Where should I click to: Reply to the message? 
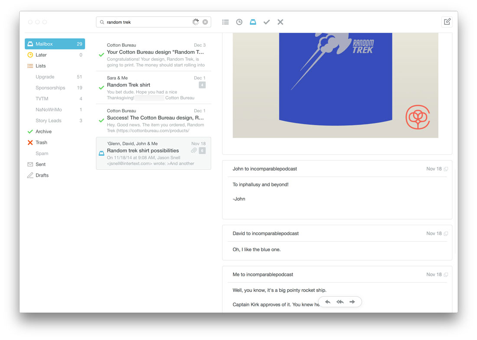pyautogui.click(x=328, y=302)
